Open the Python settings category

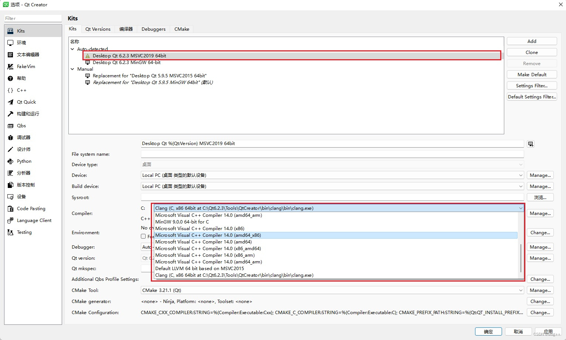tap(33, 161)
